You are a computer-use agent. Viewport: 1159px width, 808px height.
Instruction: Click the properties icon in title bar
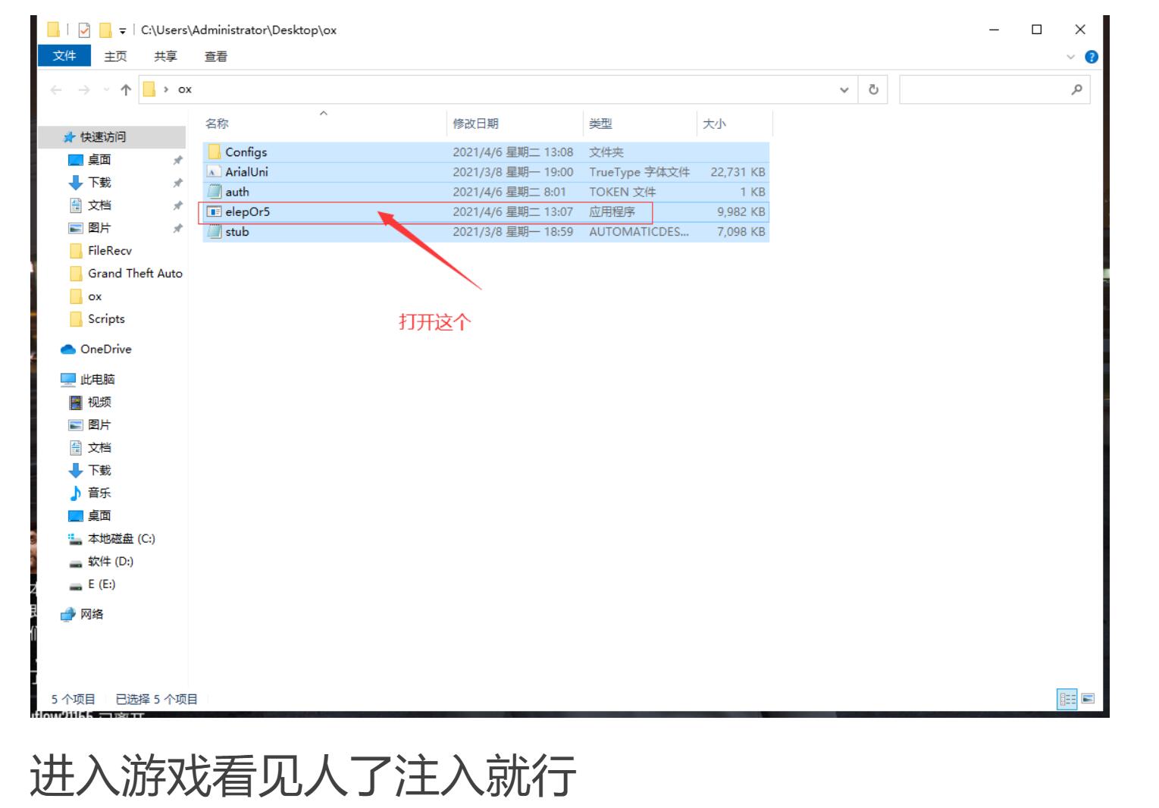[x=84, y=30]
